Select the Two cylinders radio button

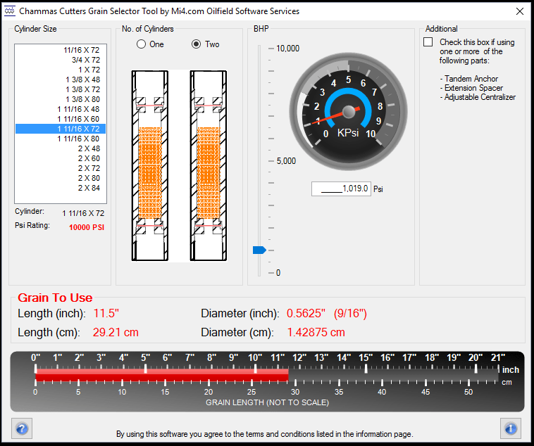[206, 44]
